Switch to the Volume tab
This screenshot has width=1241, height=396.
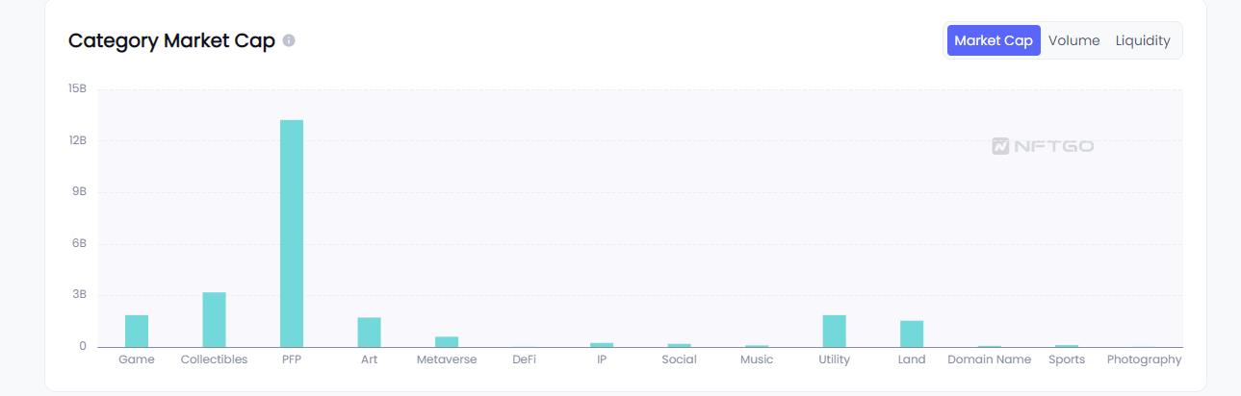[x=1073, y=40]
